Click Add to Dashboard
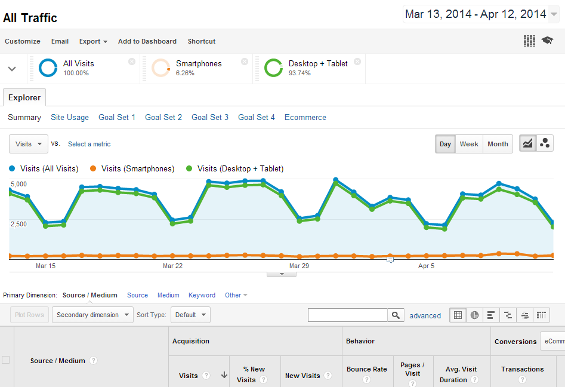This screenshot has height=387, width=565. (147, 41)
